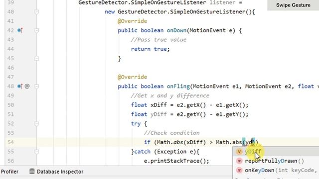The height and width of the screenshot is (179, 319).
Task: Click the try keyword on line 52
Action: (136, 124)
